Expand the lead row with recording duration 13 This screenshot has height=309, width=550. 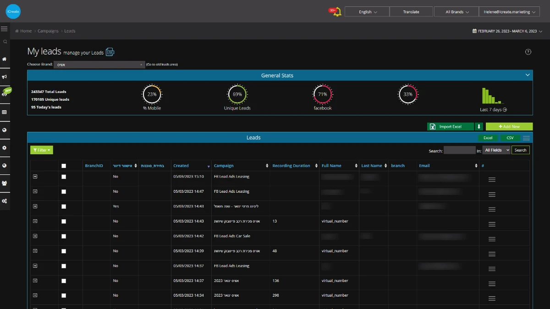click(35, 221)
